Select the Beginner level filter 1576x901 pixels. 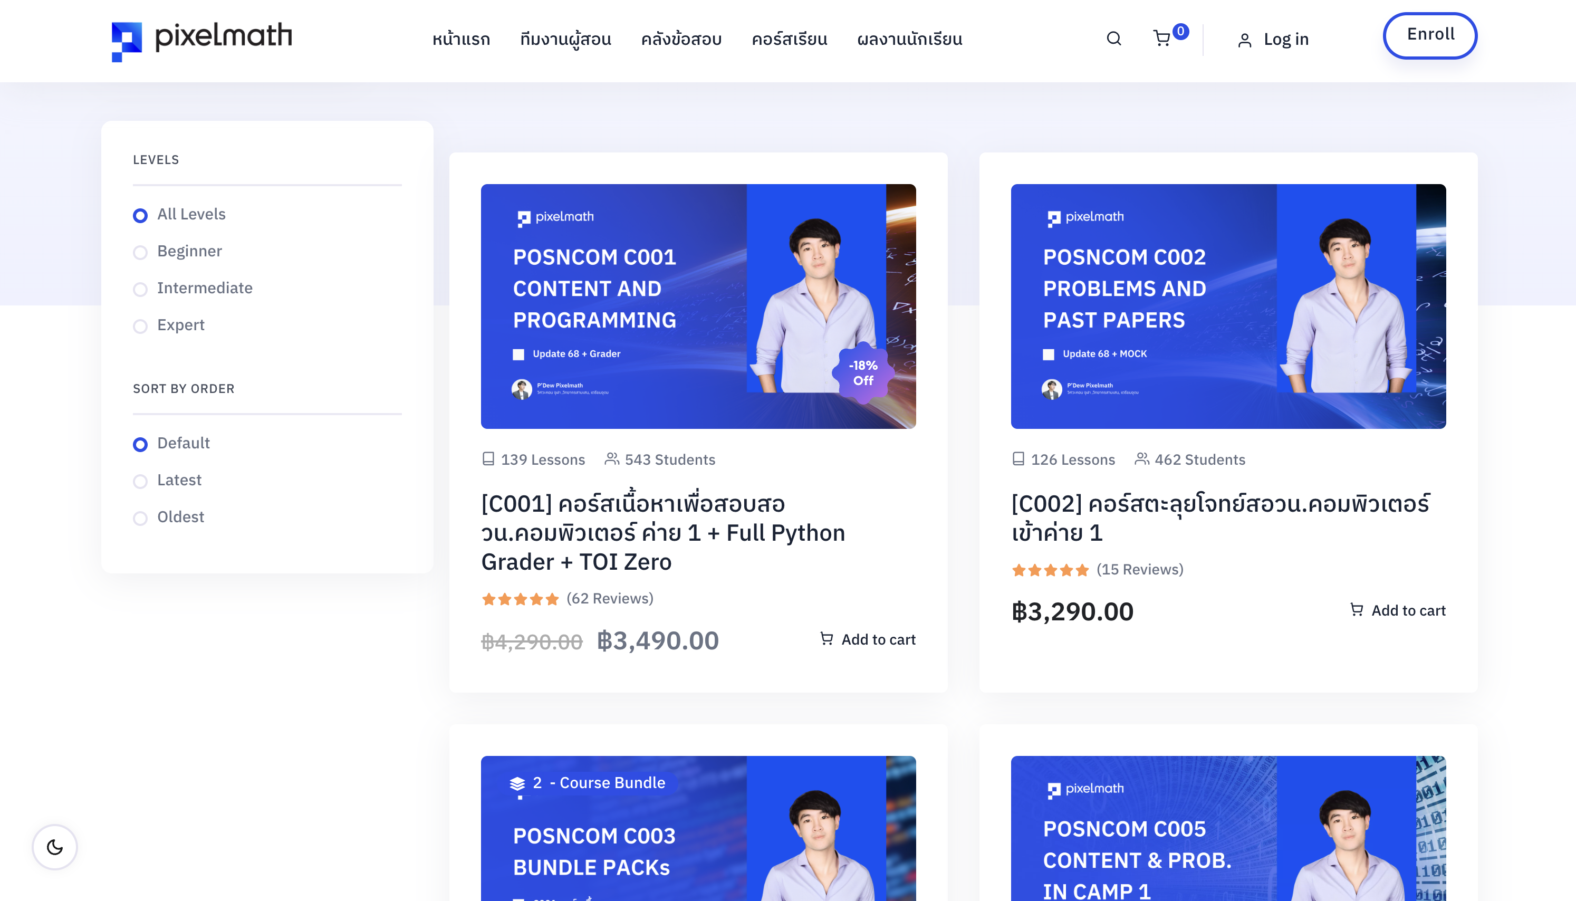click(178, 251)
